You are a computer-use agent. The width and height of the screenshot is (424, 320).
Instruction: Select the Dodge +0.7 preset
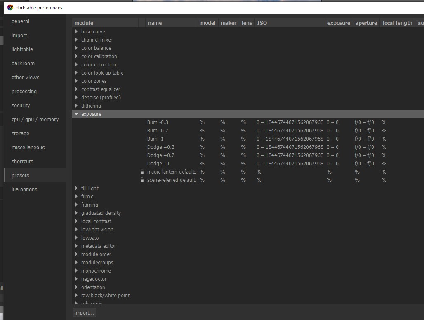click(160, 155)
